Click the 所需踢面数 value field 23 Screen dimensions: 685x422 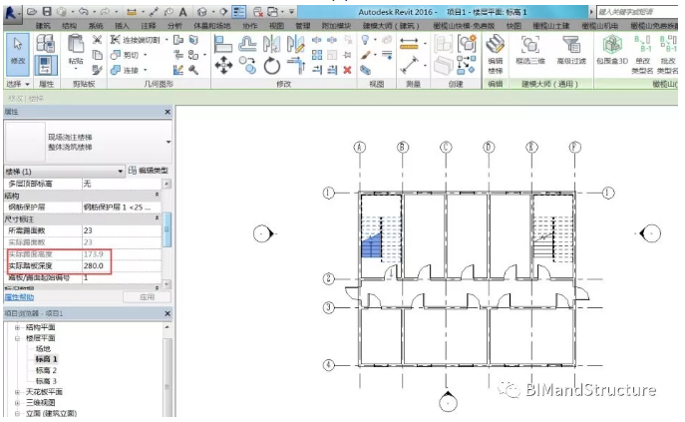(x=122, y=230)
